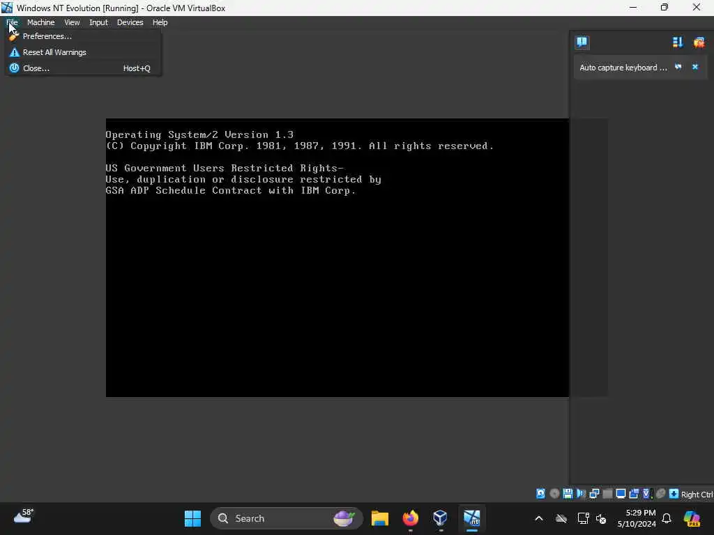Screen dimensions: 714x535
Task: Click the virtualization V status icon
Action: pyautogui.click(x=647, y=494)
